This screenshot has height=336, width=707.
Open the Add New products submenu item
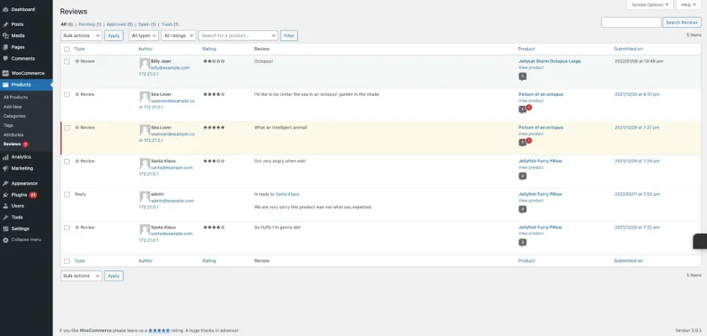13,107
